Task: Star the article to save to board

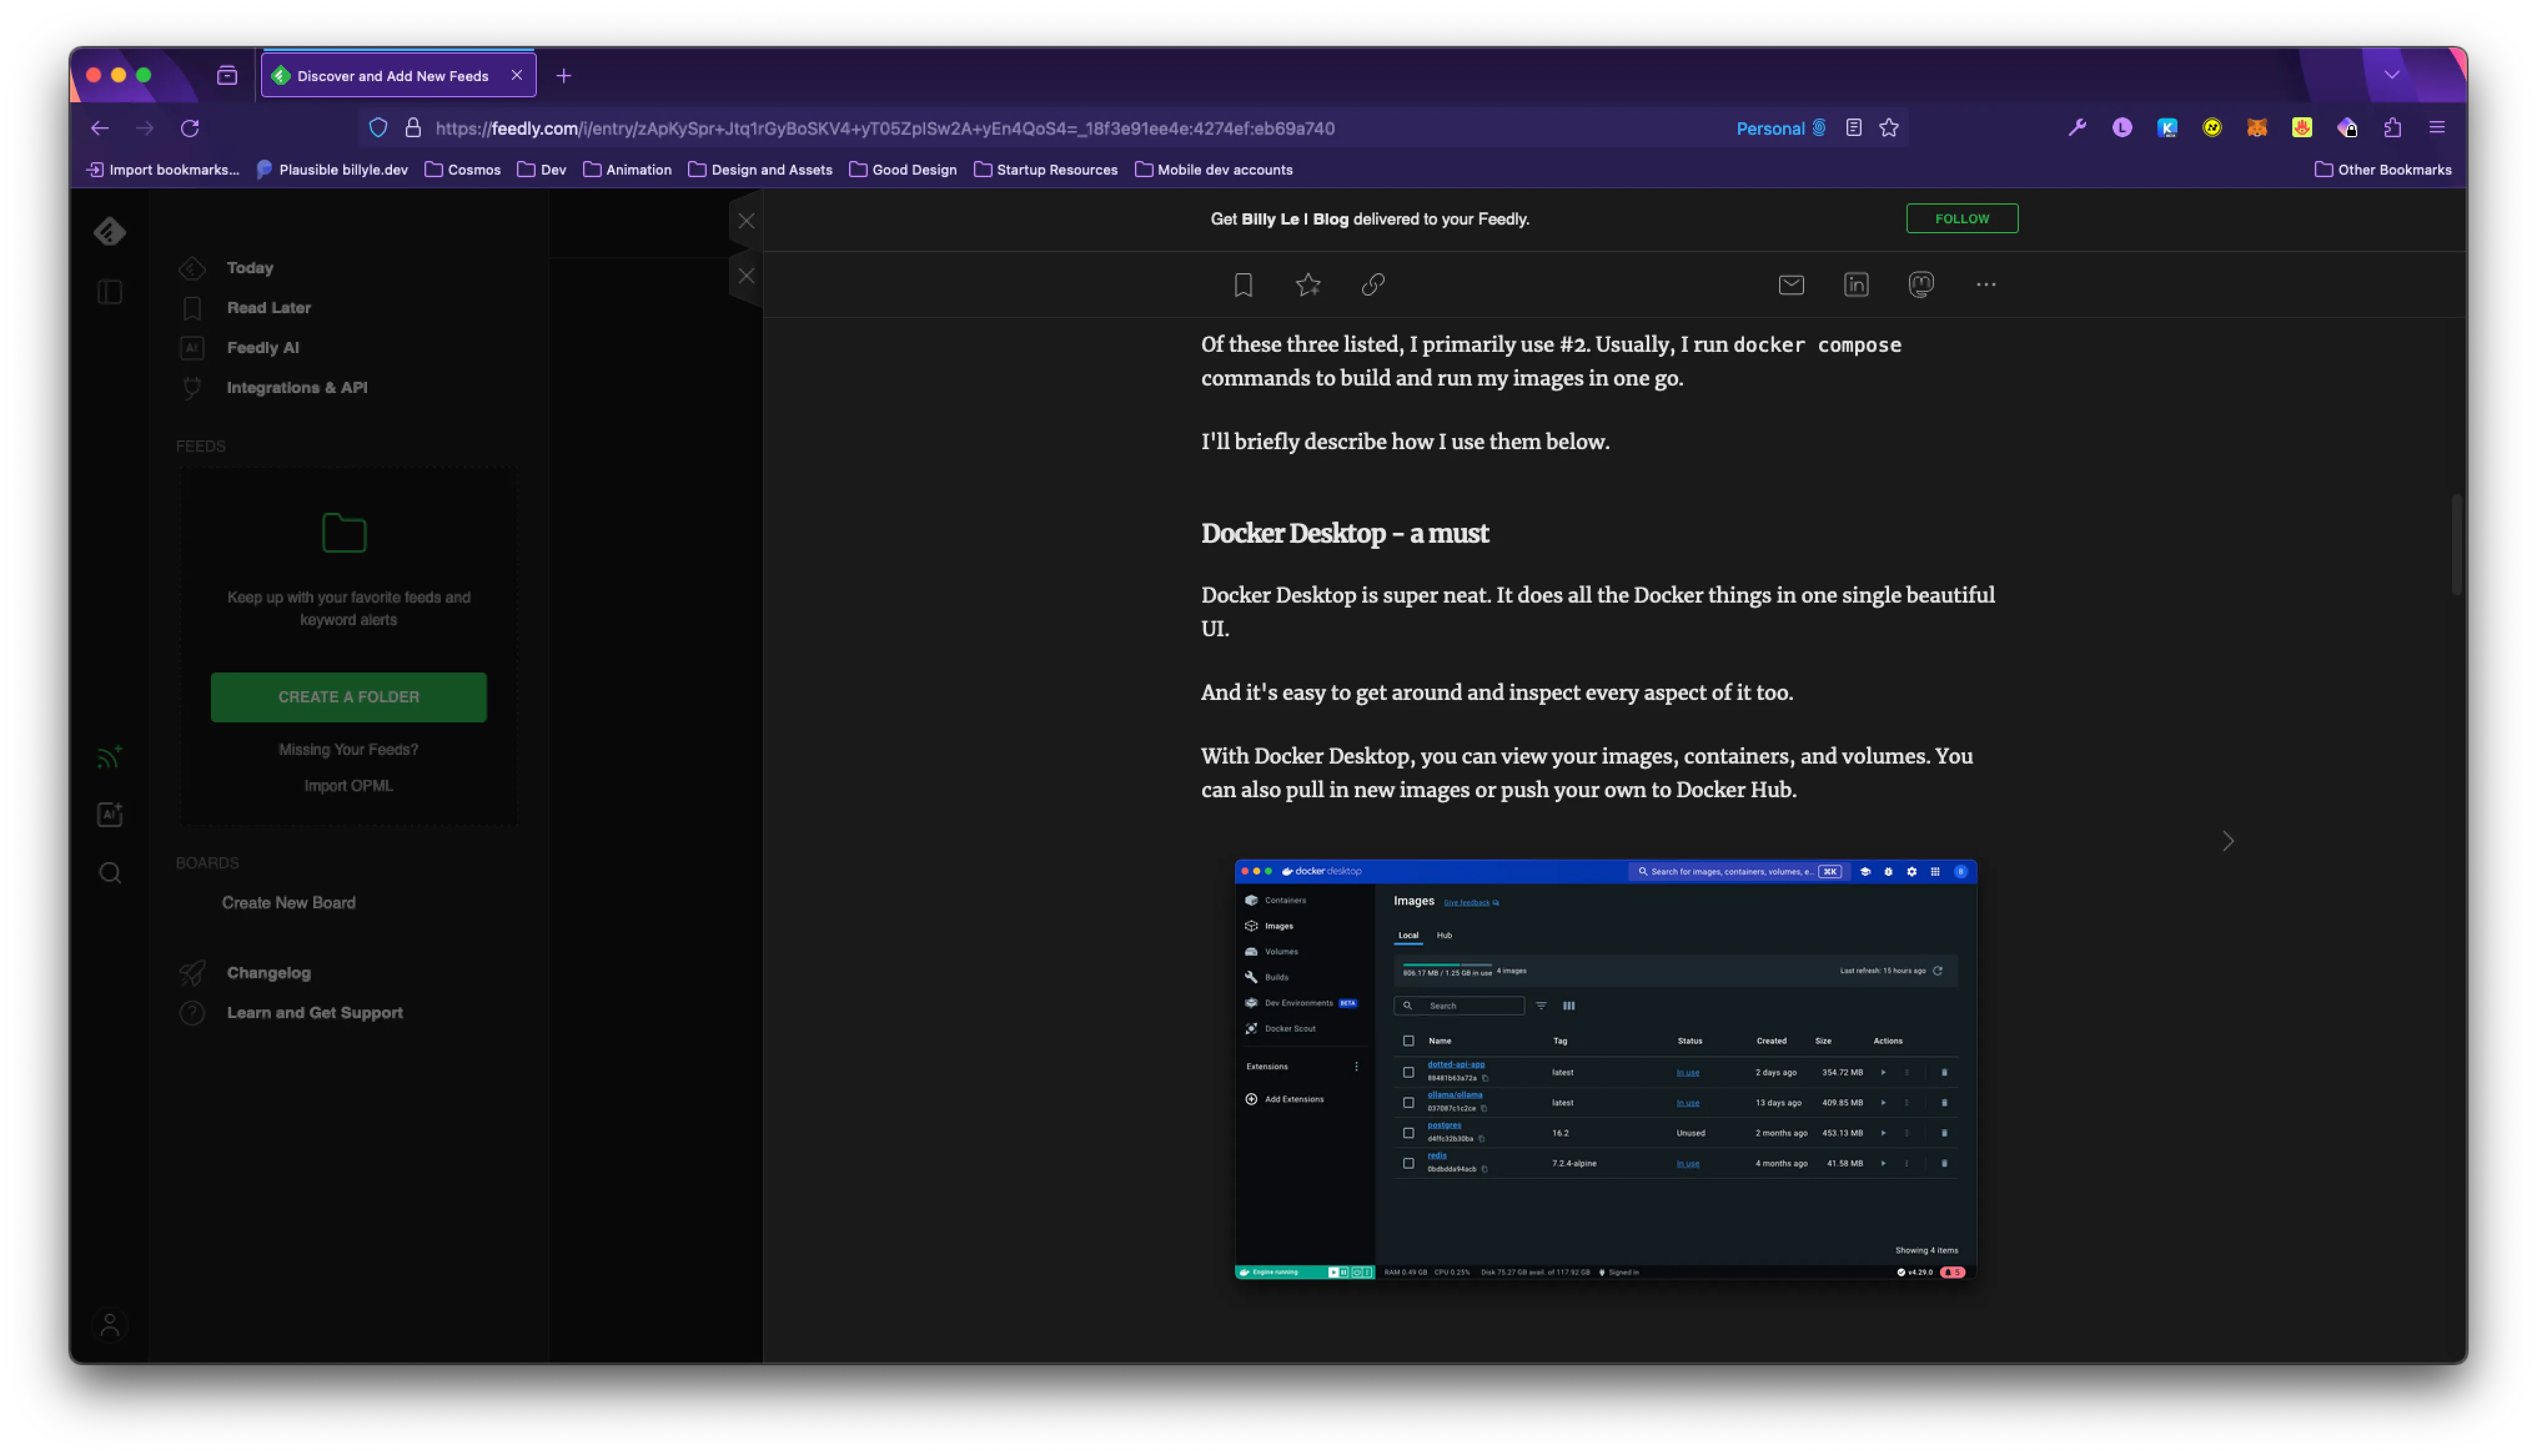Action: tap(1307, 285)
